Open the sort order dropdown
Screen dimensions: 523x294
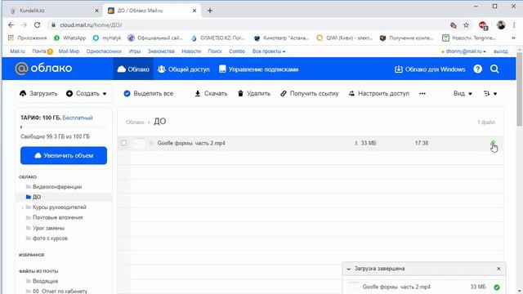click(x=490, y=94)
